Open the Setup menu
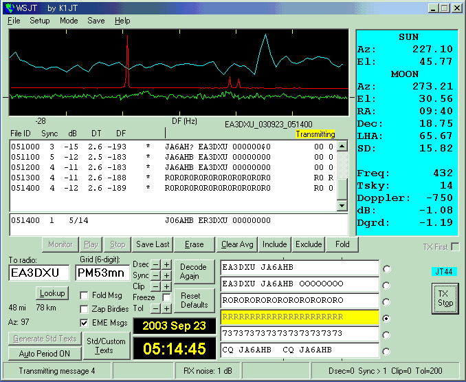This screenshot has width=466, height=382. coord(39,21)
